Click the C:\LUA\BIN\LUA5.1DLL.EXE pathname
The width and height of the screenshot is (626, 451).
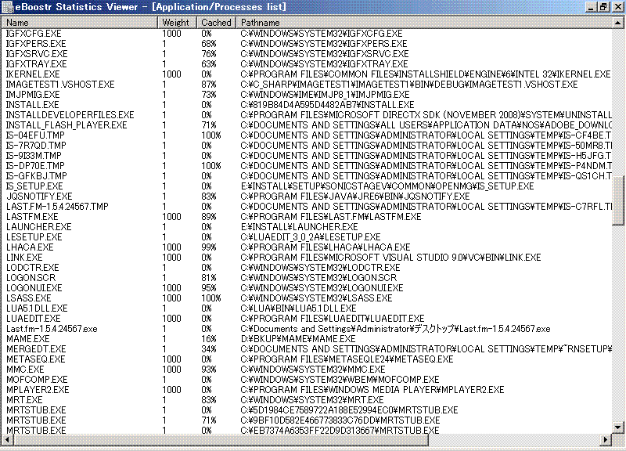[x=298, y=308]
